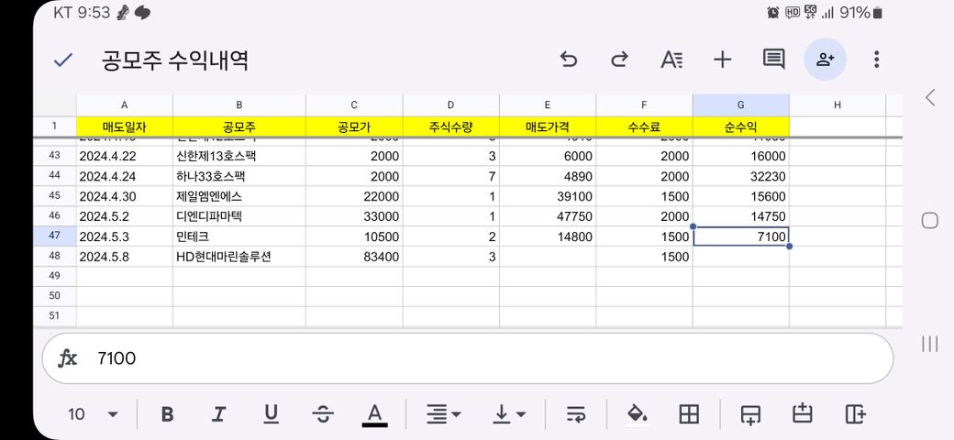Open the insert plus menu
This screenshot has height=440, width=954.
pos(723,60)
